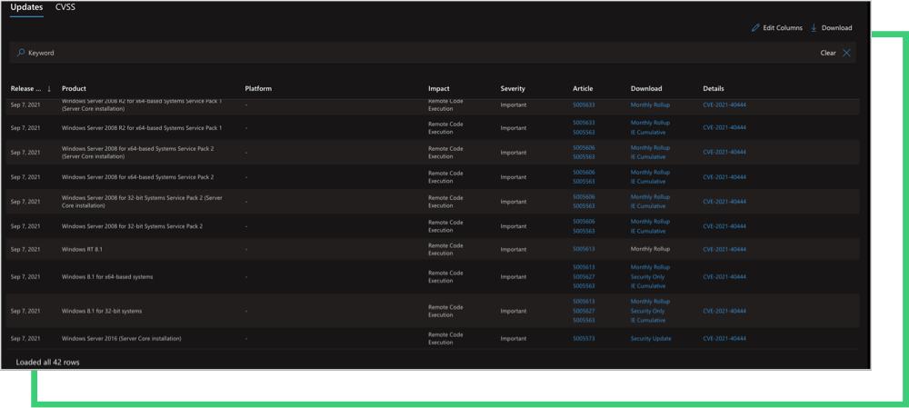Open the CVSS tab
909x408 pixels.
point(65,7)
